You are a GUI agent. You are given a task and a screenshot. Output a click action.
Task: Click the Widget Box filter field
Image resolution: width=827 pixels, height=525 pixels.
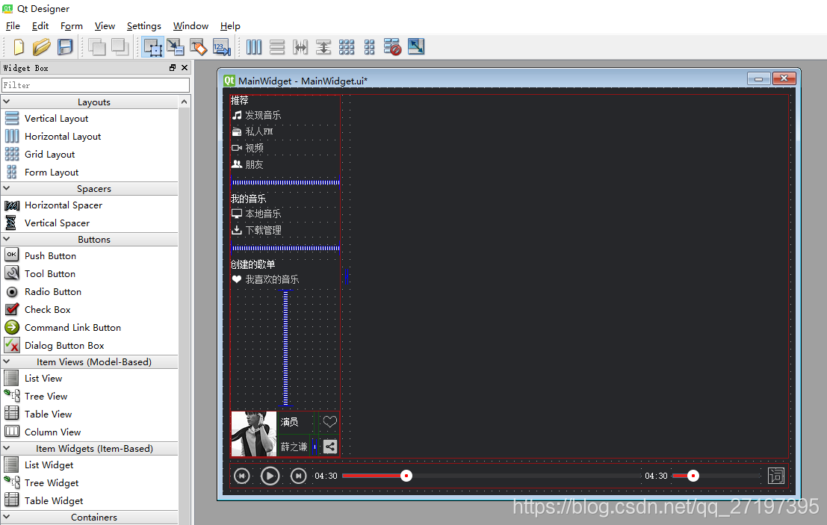[x=96, y=85]
